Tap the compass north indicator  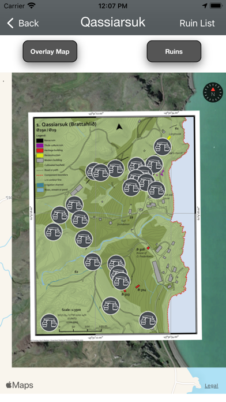coord(213,92)
